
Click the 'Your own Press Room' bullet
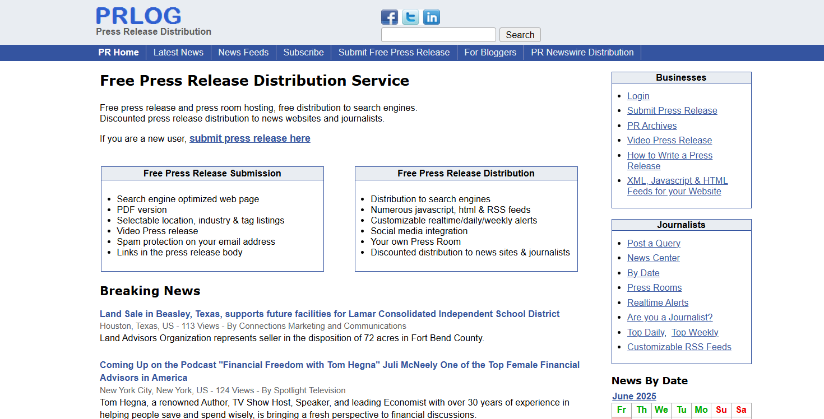pos(416,241)
